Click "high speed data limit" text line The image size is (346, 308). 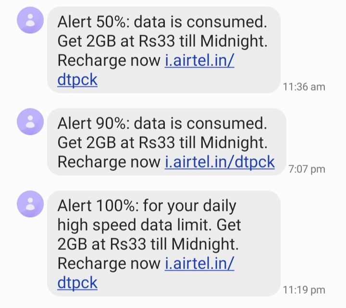tap(149, 225)
